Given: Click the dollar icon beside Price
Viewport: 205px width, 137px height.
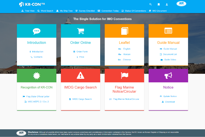Looking at the screenshot, I should pyautogui.click(x=77, y=57).
